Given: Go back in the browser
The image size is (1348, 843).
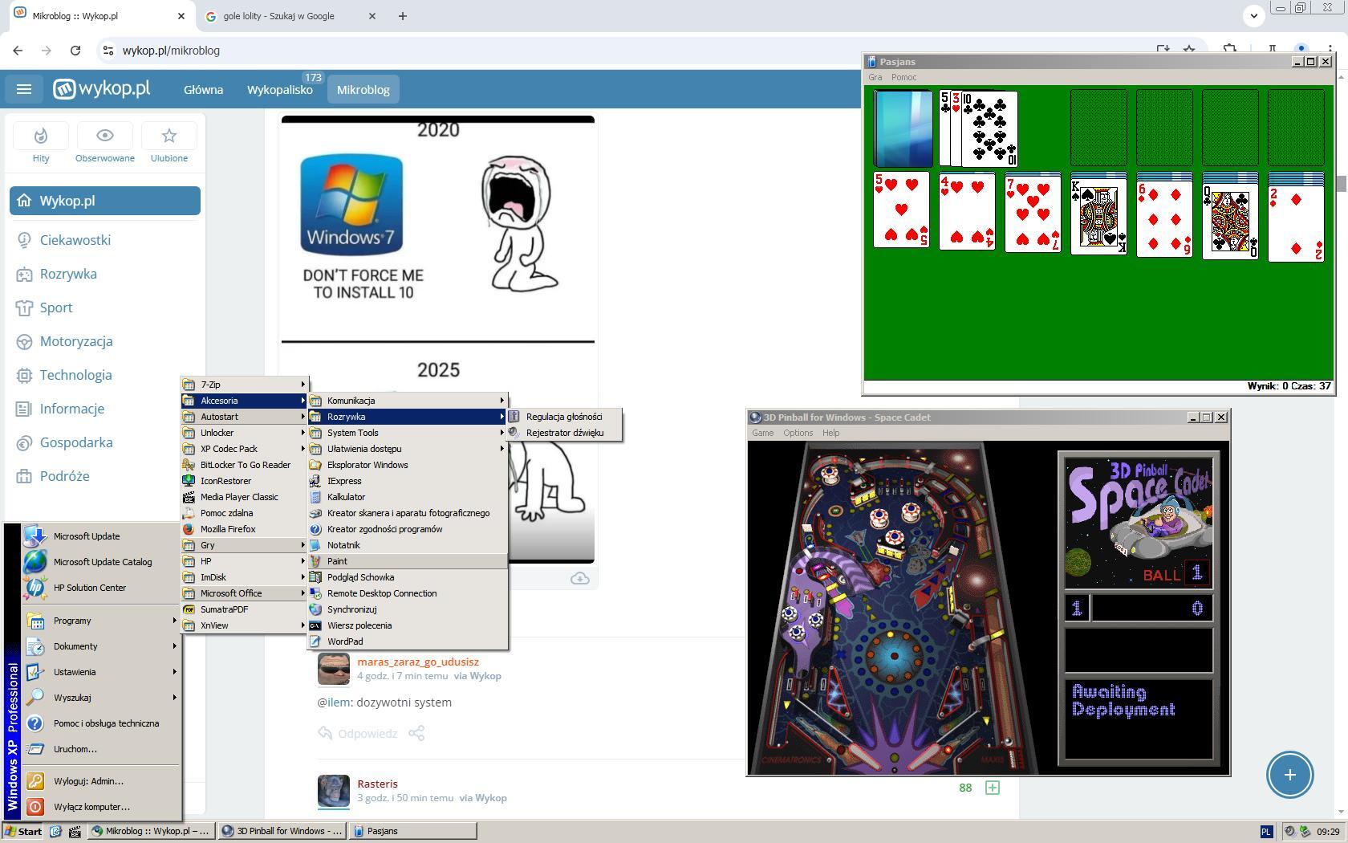Looking at the screenshot, I should [18, 50].
